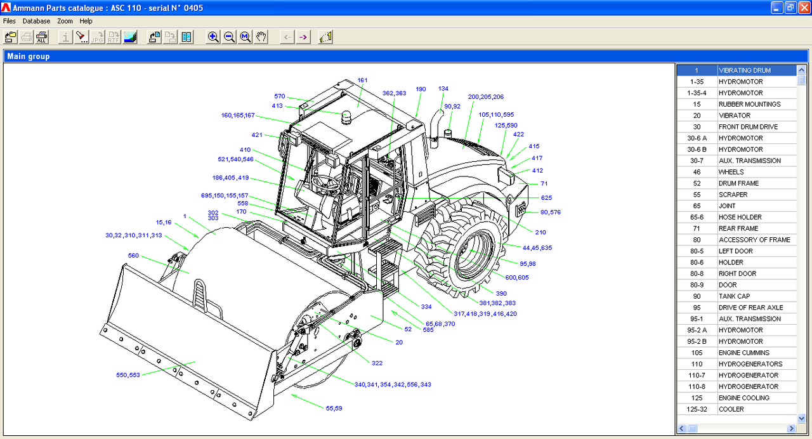
Task: Click part label 390 on the diagram
Action: point(501,294)
